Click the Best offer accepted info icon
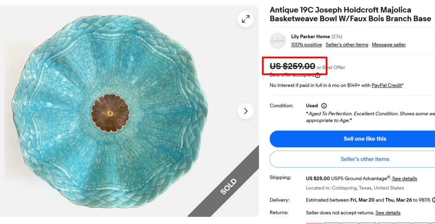435x224 pixels. click(317, 75)
